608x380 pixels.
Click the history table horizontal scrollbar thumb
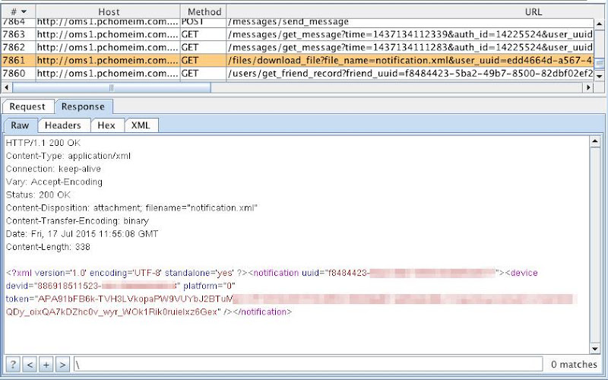coord(111,87)
